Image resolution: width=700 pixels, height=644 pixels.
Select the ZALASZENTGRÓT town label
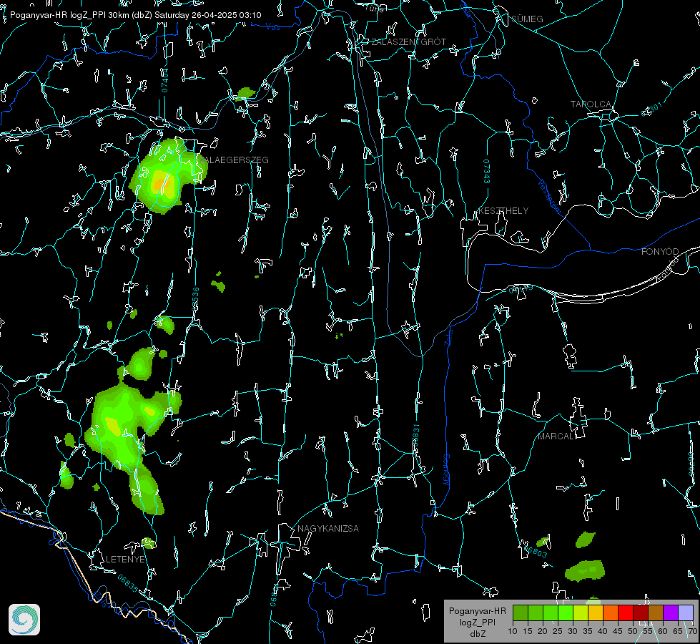point(408,42)
